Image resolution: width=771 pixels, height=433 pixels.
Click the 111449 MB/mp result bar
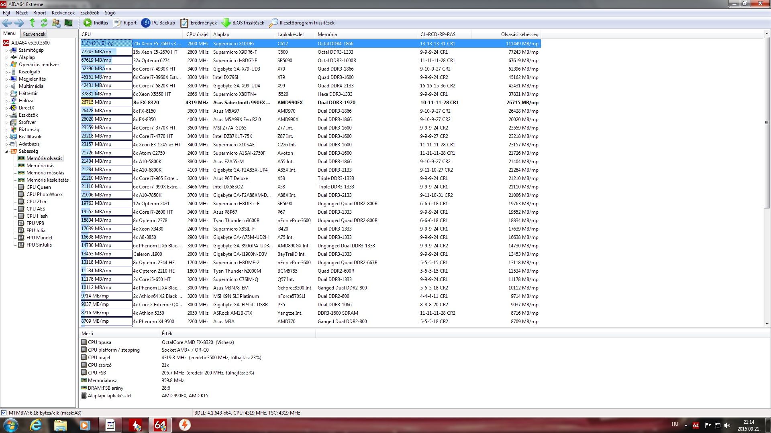click(x=106, y=43)
